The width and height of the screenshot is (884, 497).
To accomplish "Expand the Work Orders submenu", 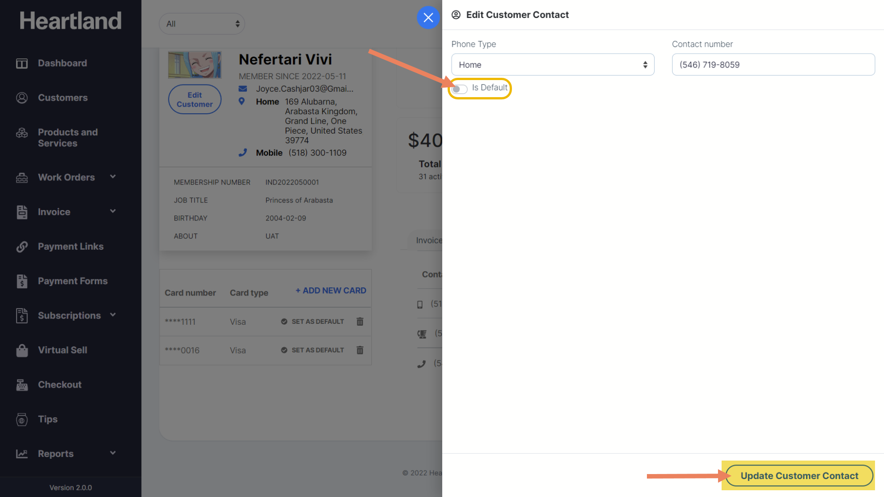I will pyautogui.click(x=113, y=177).
